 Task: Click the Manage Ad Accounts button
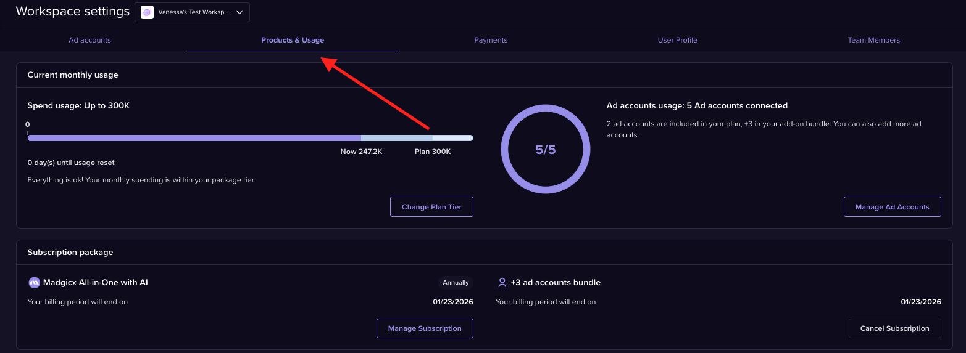coord(892,207)
